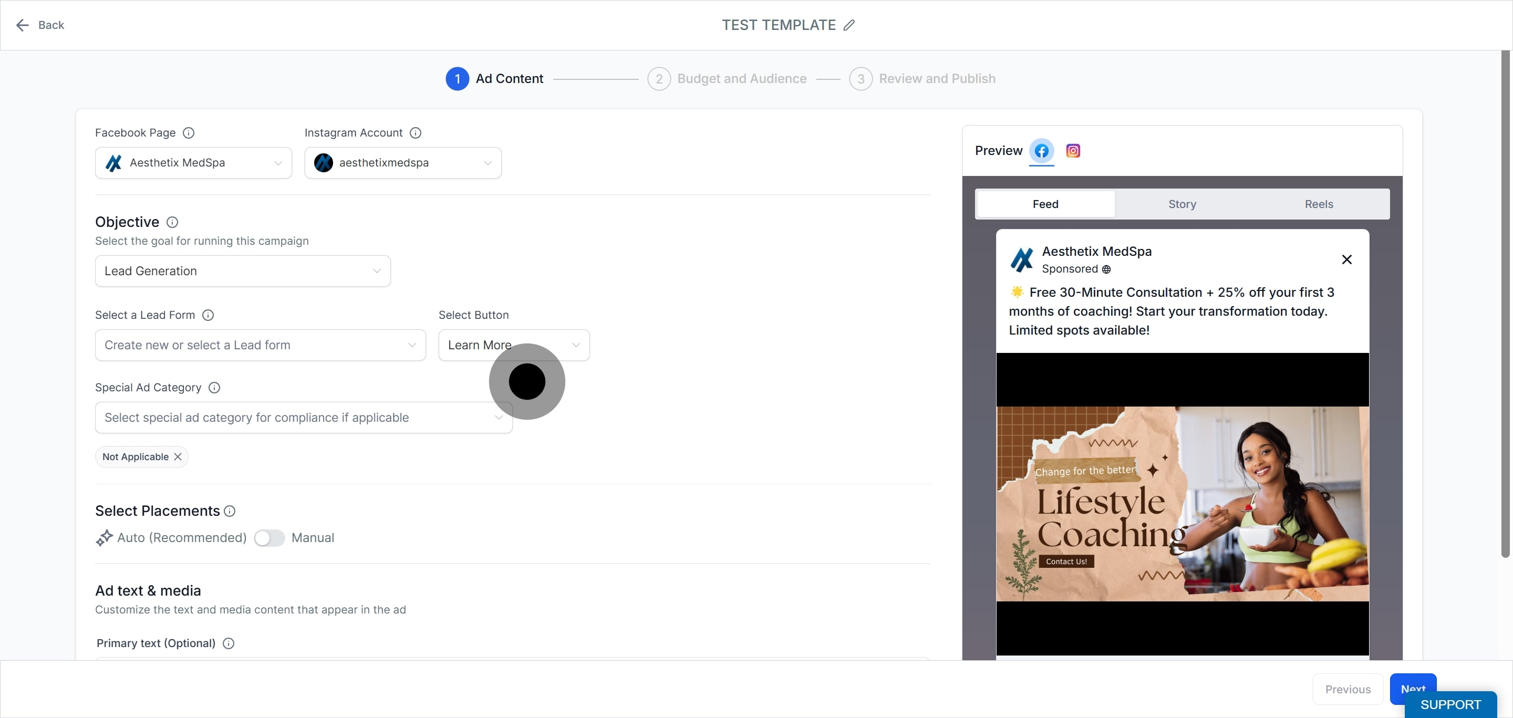The image size is (1513, 718).
Task: Switch preview to Instagram icon
Action: pyautogui.click(x=1073, y=151)
